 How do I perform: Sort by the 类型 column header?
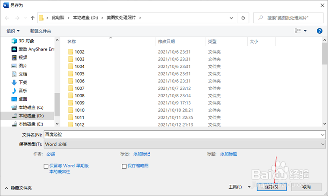point(212,41)
